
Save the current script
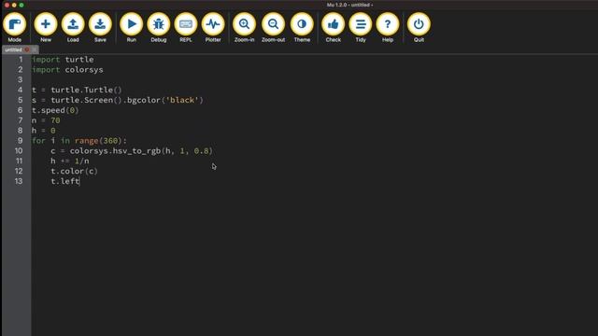(x=100, y=27)
